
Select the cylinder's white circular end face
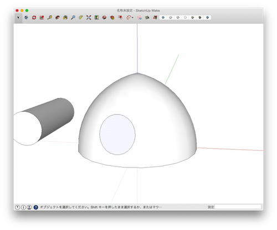(28, 128)
